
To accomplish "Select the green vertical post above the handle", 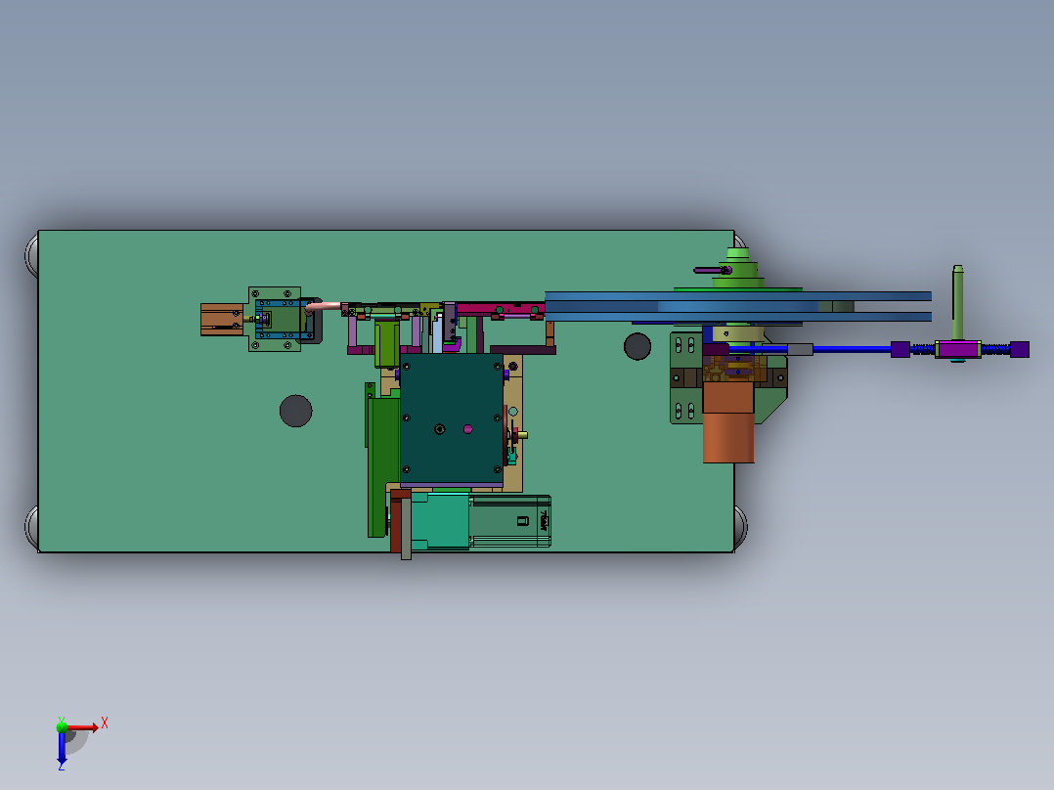I will point(958,301).
